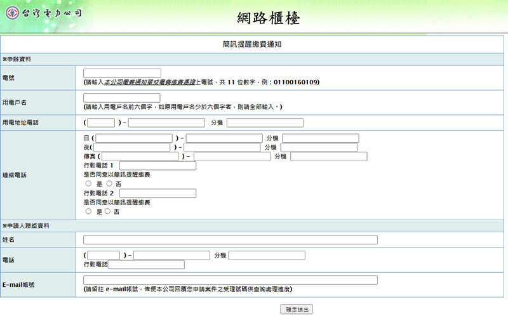Click the 夜 night area code field
Image resolution: width=508 pixels, height=323 pixels.
[132, 147]
